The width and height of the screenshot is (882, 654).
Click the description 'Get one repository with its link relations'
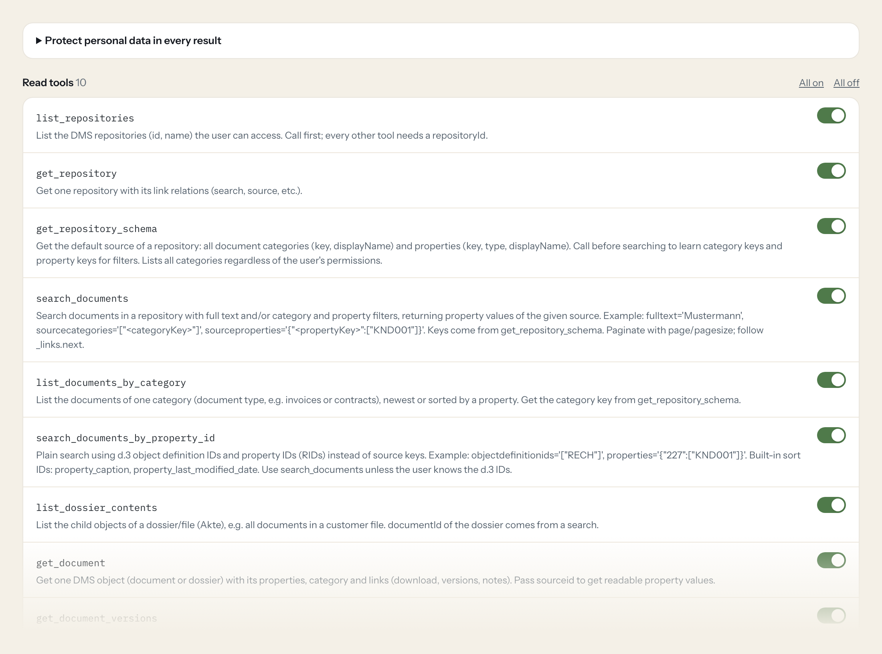tap(169, 191)
